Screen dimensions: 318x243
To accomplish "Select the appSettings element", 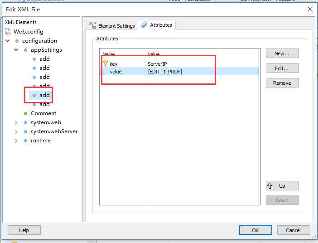I will [46, 50].
